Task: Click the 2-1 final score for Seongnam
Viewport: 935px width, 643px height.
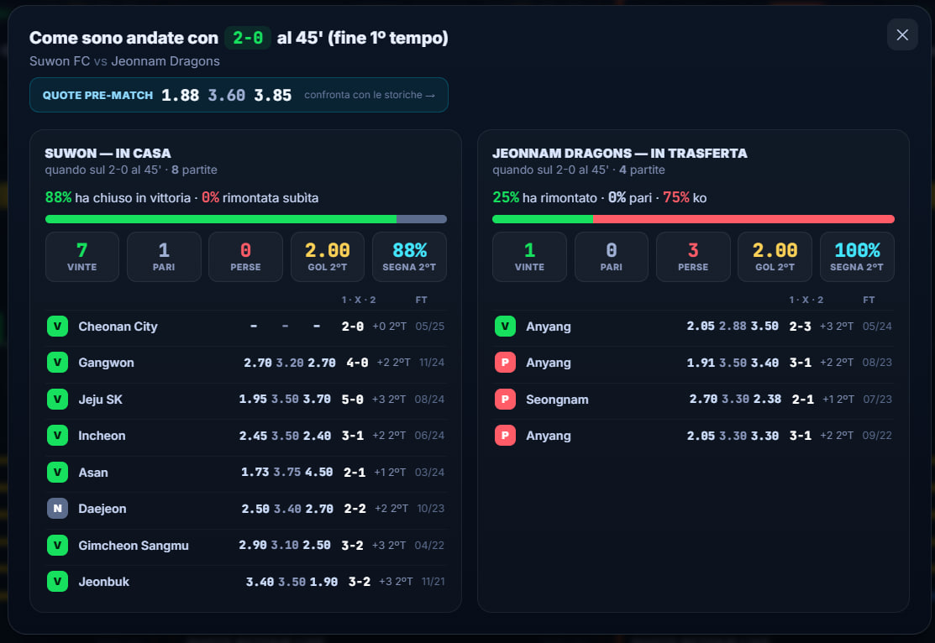Action: (x=802, y=400)
